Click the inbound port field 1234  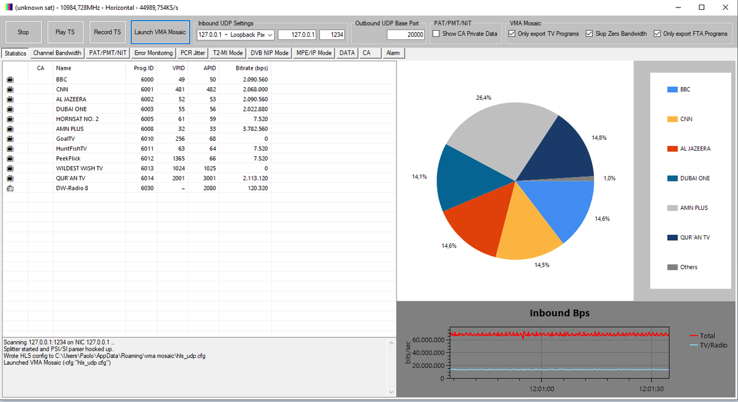[x=332, y=35]
